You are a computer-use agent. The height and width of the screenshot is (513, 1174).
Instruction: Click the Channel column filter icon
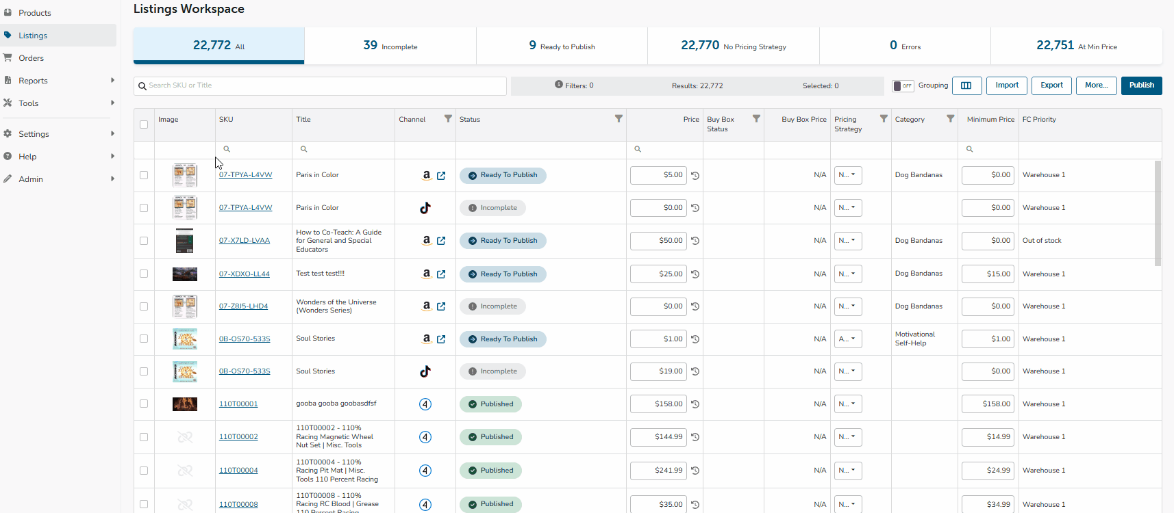448,119
